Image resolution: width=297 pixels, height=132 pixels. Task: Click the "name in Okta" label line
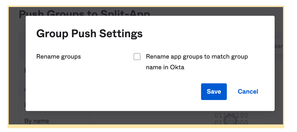[x=165, y=67]
